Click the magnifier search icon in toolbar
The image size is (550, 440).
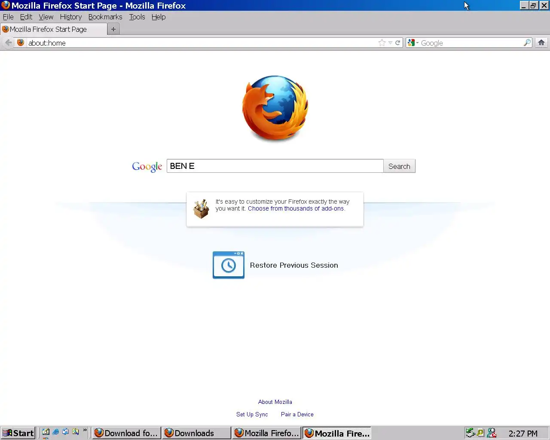(527, 43)
